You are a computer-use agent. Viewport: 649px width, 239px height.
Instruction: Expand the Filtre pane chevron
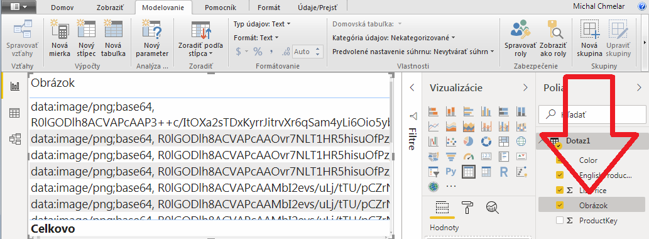[x=412, y=87]
